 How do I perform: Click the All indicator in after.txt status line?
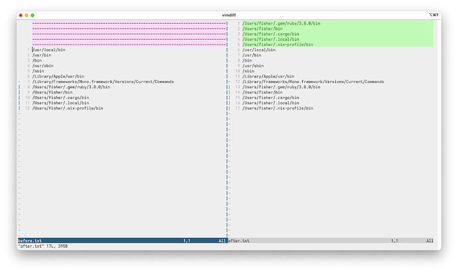(429, 241)
